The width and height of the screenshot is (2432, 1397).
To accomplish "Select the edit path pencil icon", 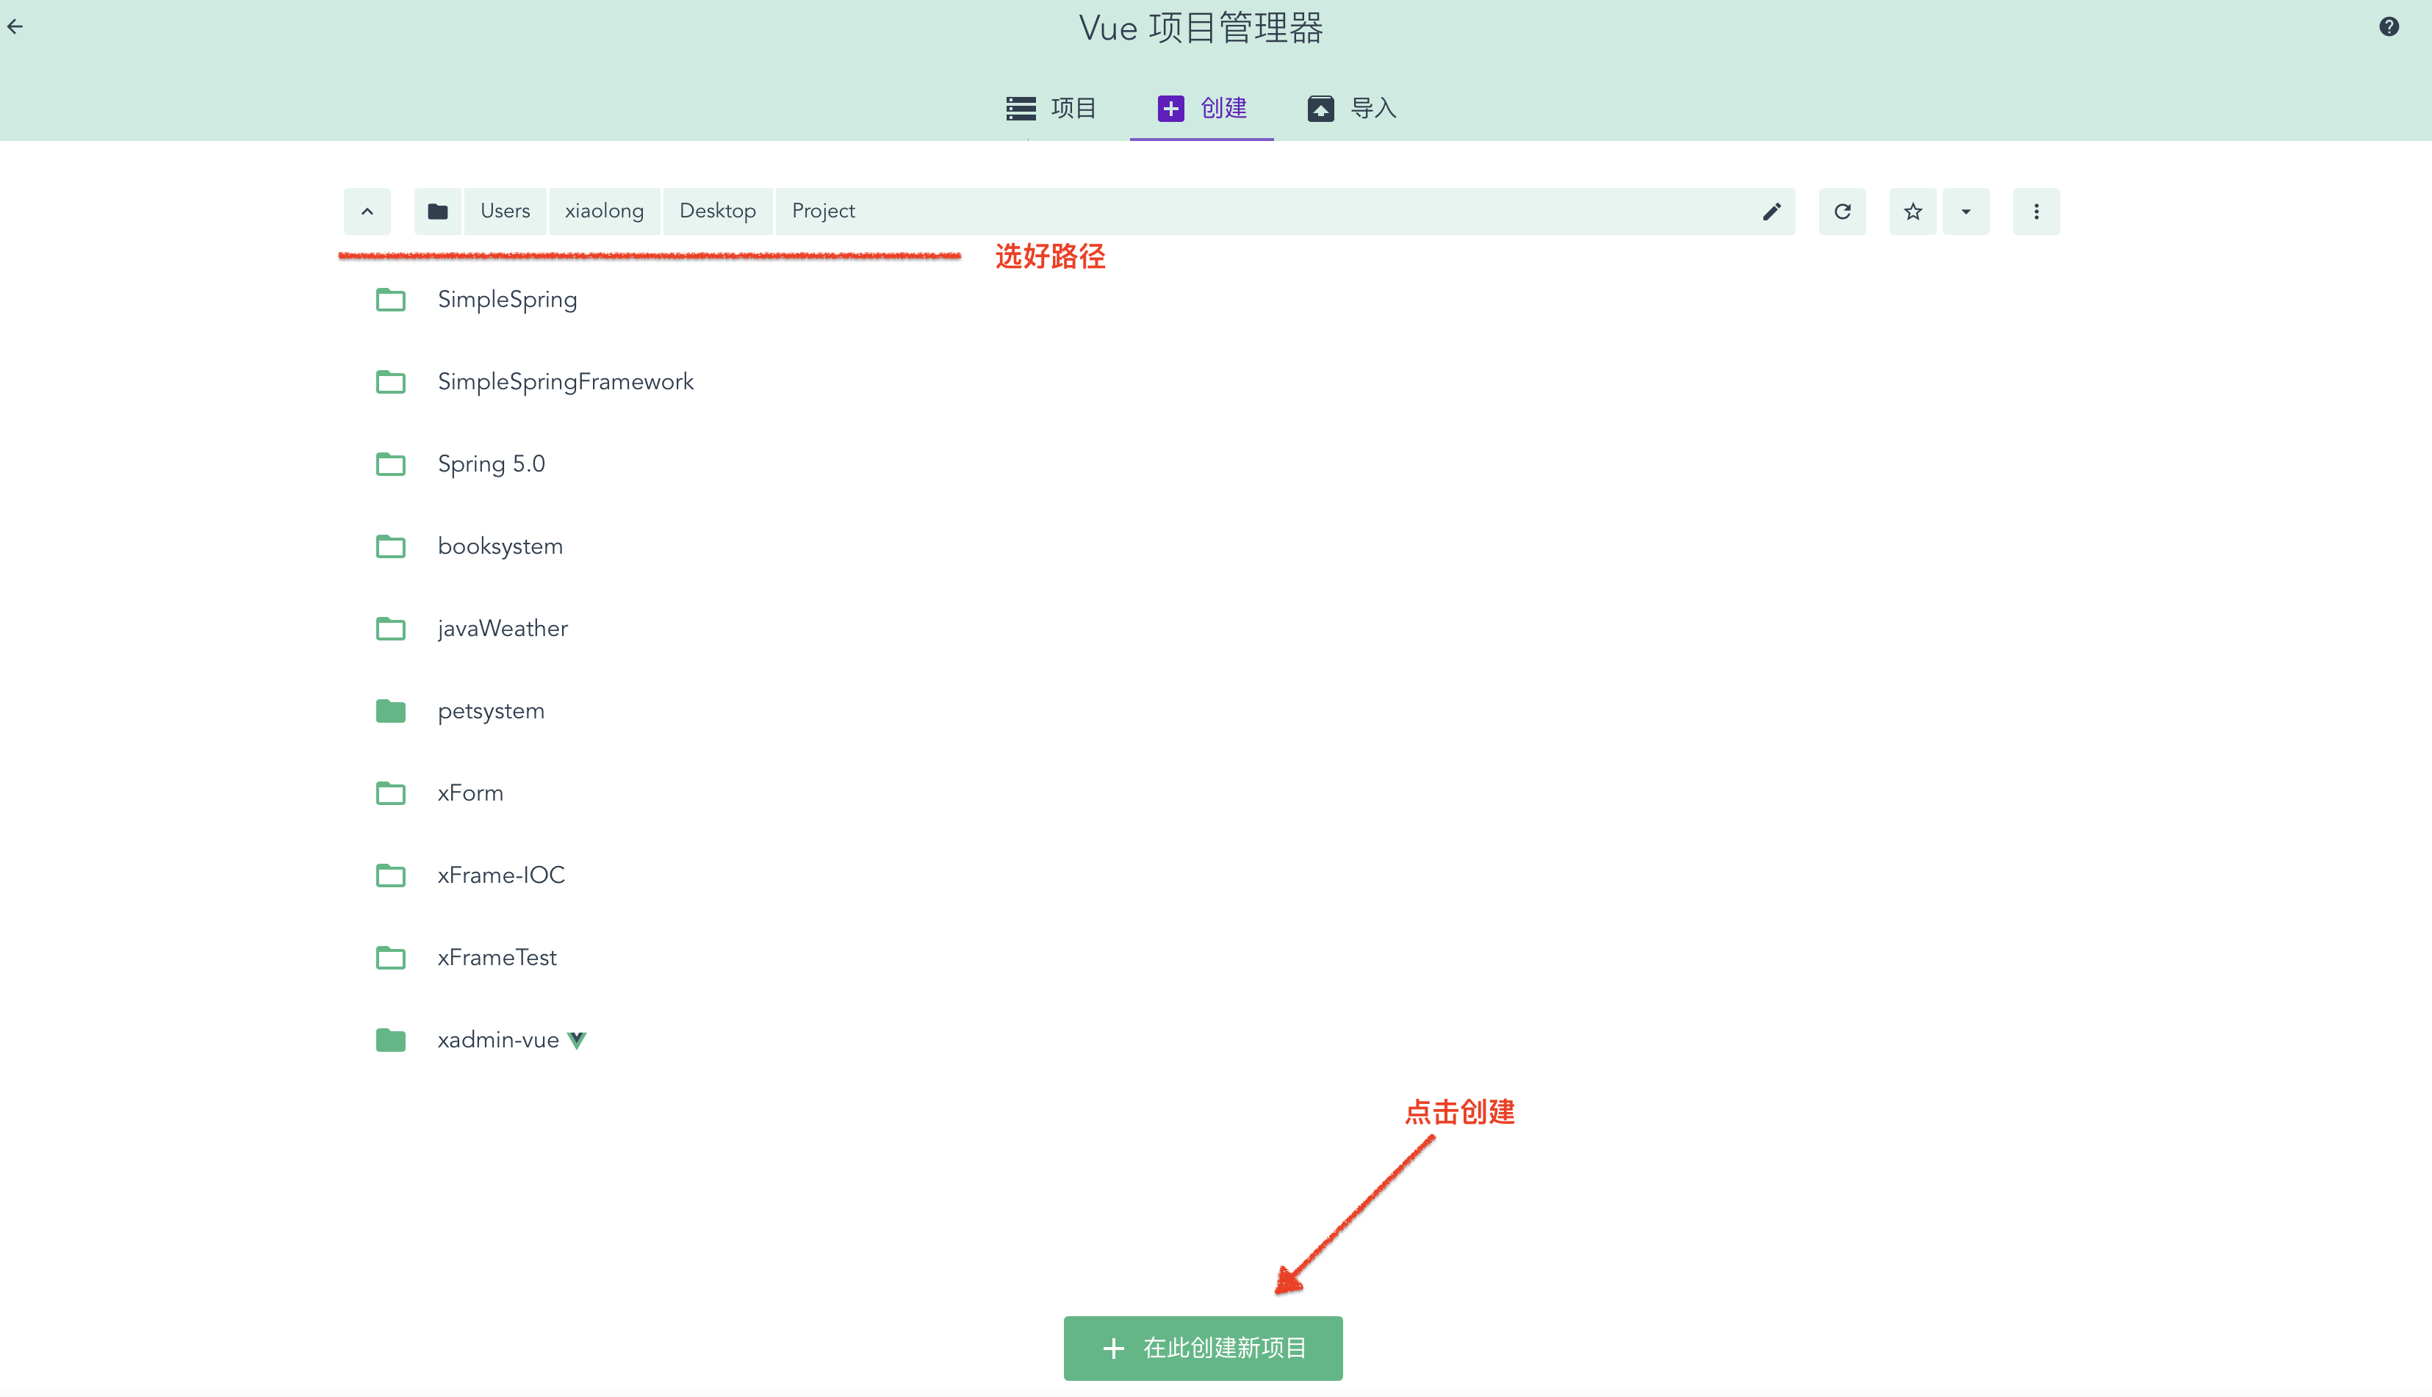I will [1771, 211].
